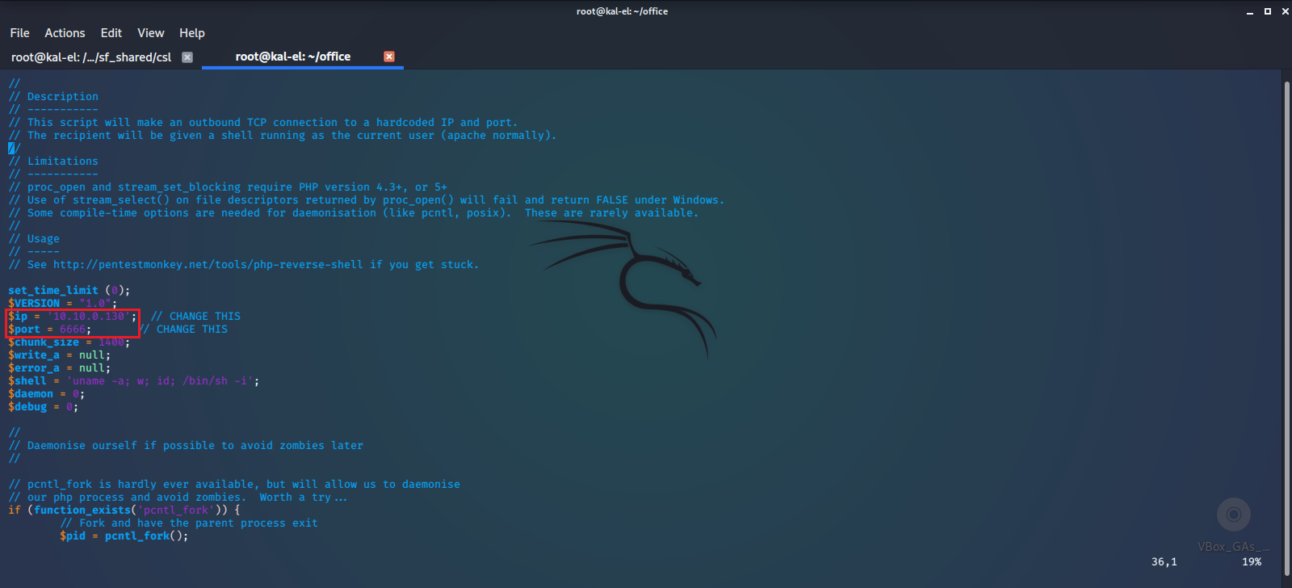The width and height of the screenshot is (1292, 588).
Task: Click the $error_a = null line
Action: [60, 367]
